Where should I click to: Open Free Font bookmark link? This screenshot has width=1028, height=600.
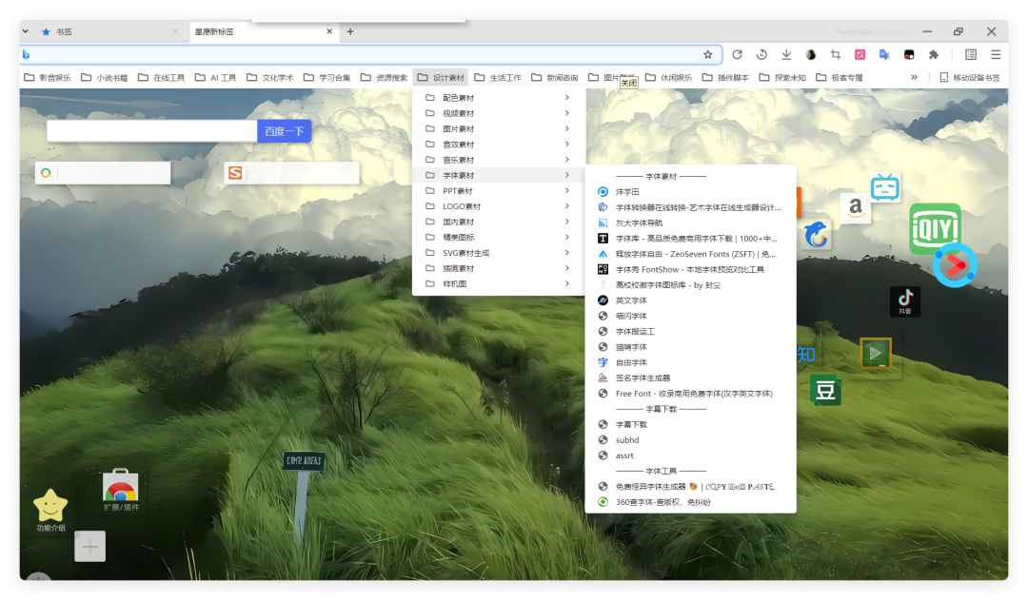(x=690, y=394)
